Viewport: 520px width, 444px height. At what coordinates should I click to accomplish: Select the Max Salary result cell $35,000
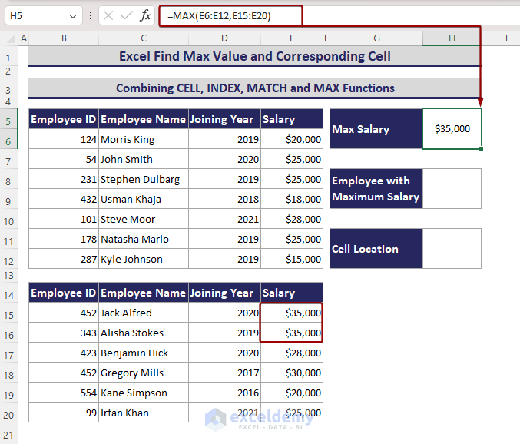click(452, 129)
